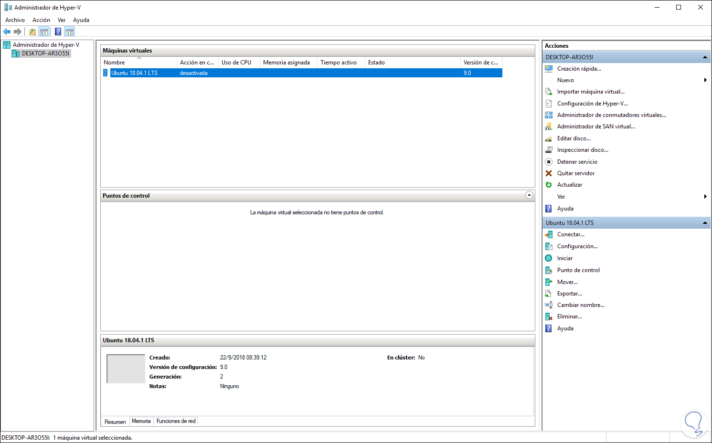712x443 pixels.
Task: Open the Ayuda menu in menu bar
Action: [81, 20]
